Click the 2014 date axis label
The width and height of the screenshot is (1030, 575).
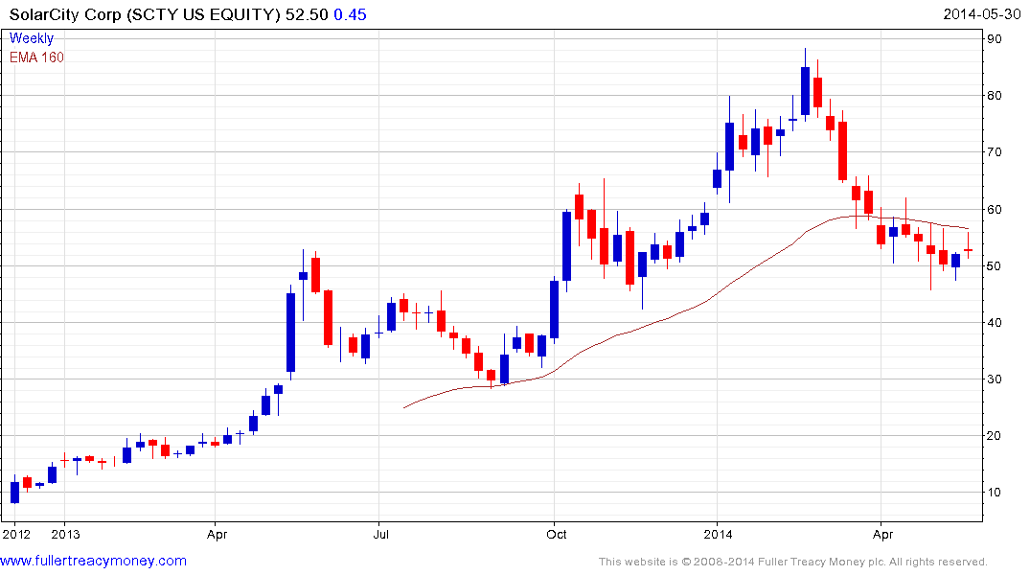pyautogui.click(x=718, y=534)
